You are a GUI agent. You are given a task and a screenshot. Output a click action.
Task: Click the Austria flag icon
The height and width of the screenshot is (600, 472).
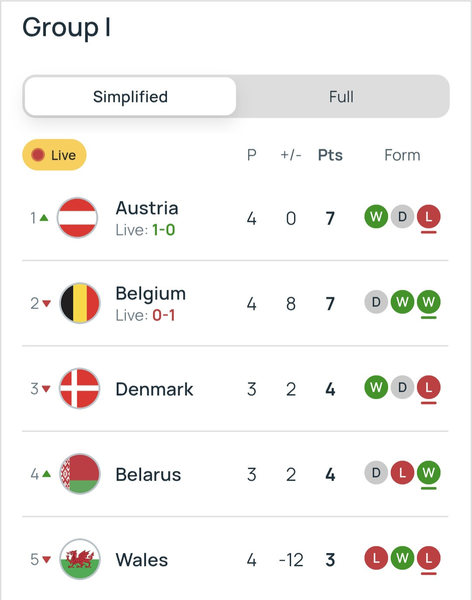[x=77, y=218]
